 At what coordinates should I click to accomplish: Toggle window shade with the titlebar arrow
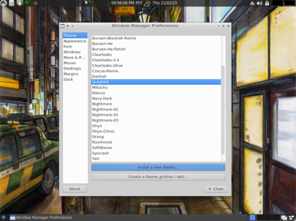(68, 26)
